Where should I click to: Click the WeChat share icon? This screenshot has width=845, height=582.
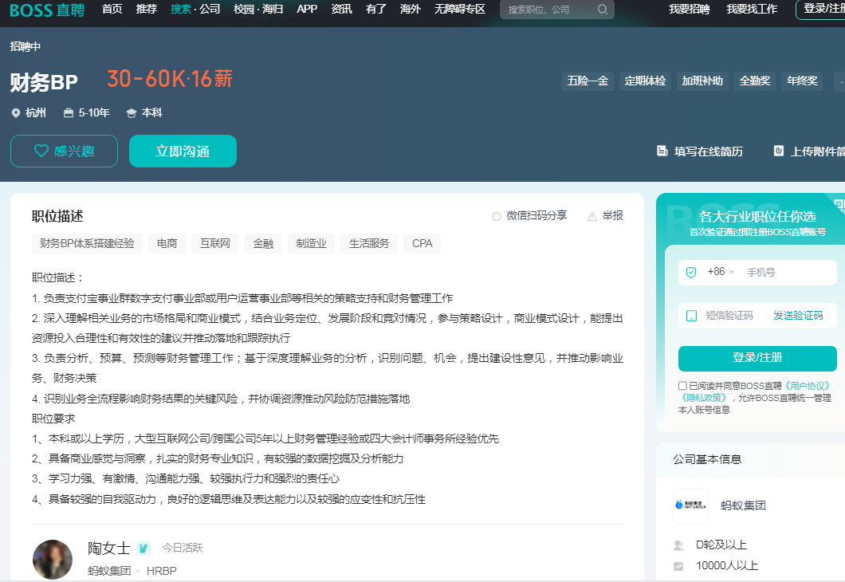pyautogui.click(x=497, y=217)
